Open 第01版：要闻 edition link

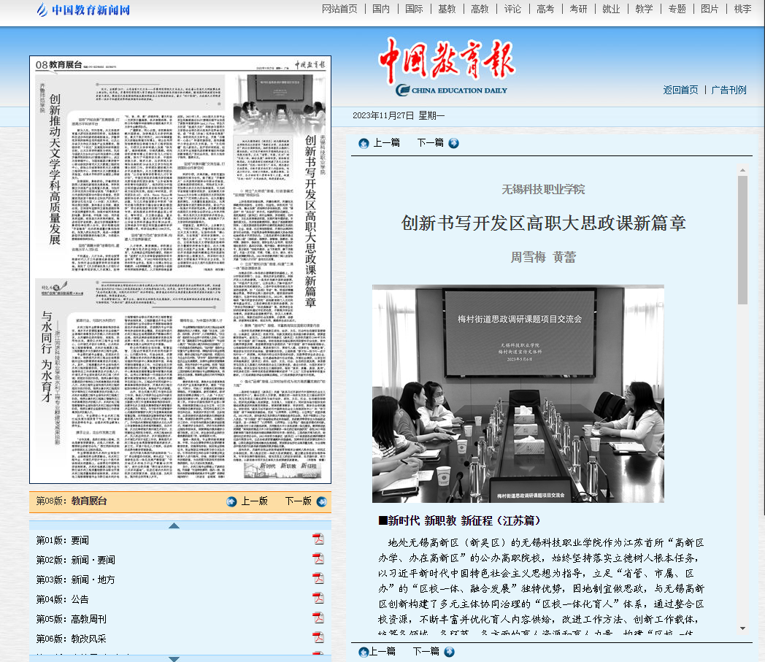(63, 540)
